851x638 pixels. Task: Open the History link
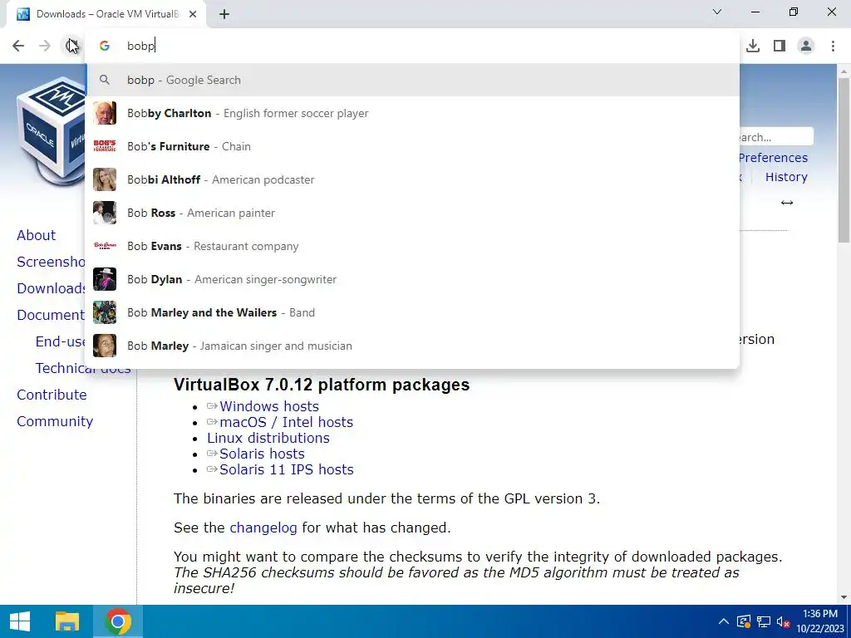[x=786, y=177]
